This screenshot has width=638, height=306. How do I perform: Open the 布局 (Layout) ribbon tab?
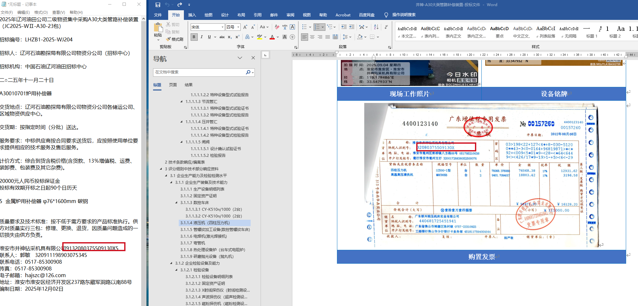[x=241, y=15]
